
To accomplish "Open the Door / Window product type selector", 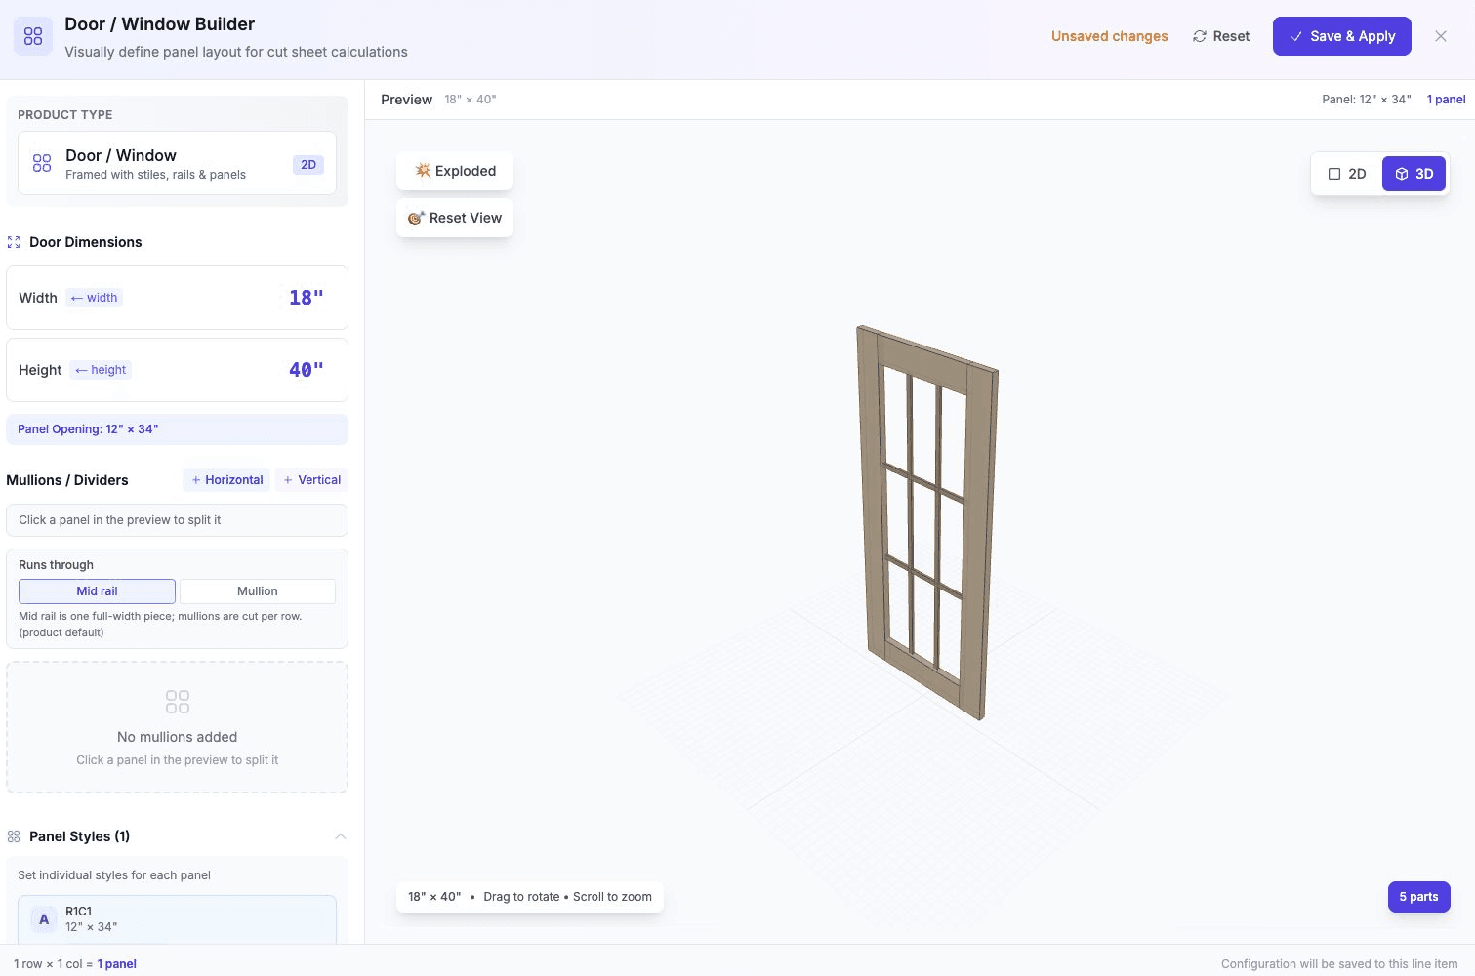I will click(178, 163).
